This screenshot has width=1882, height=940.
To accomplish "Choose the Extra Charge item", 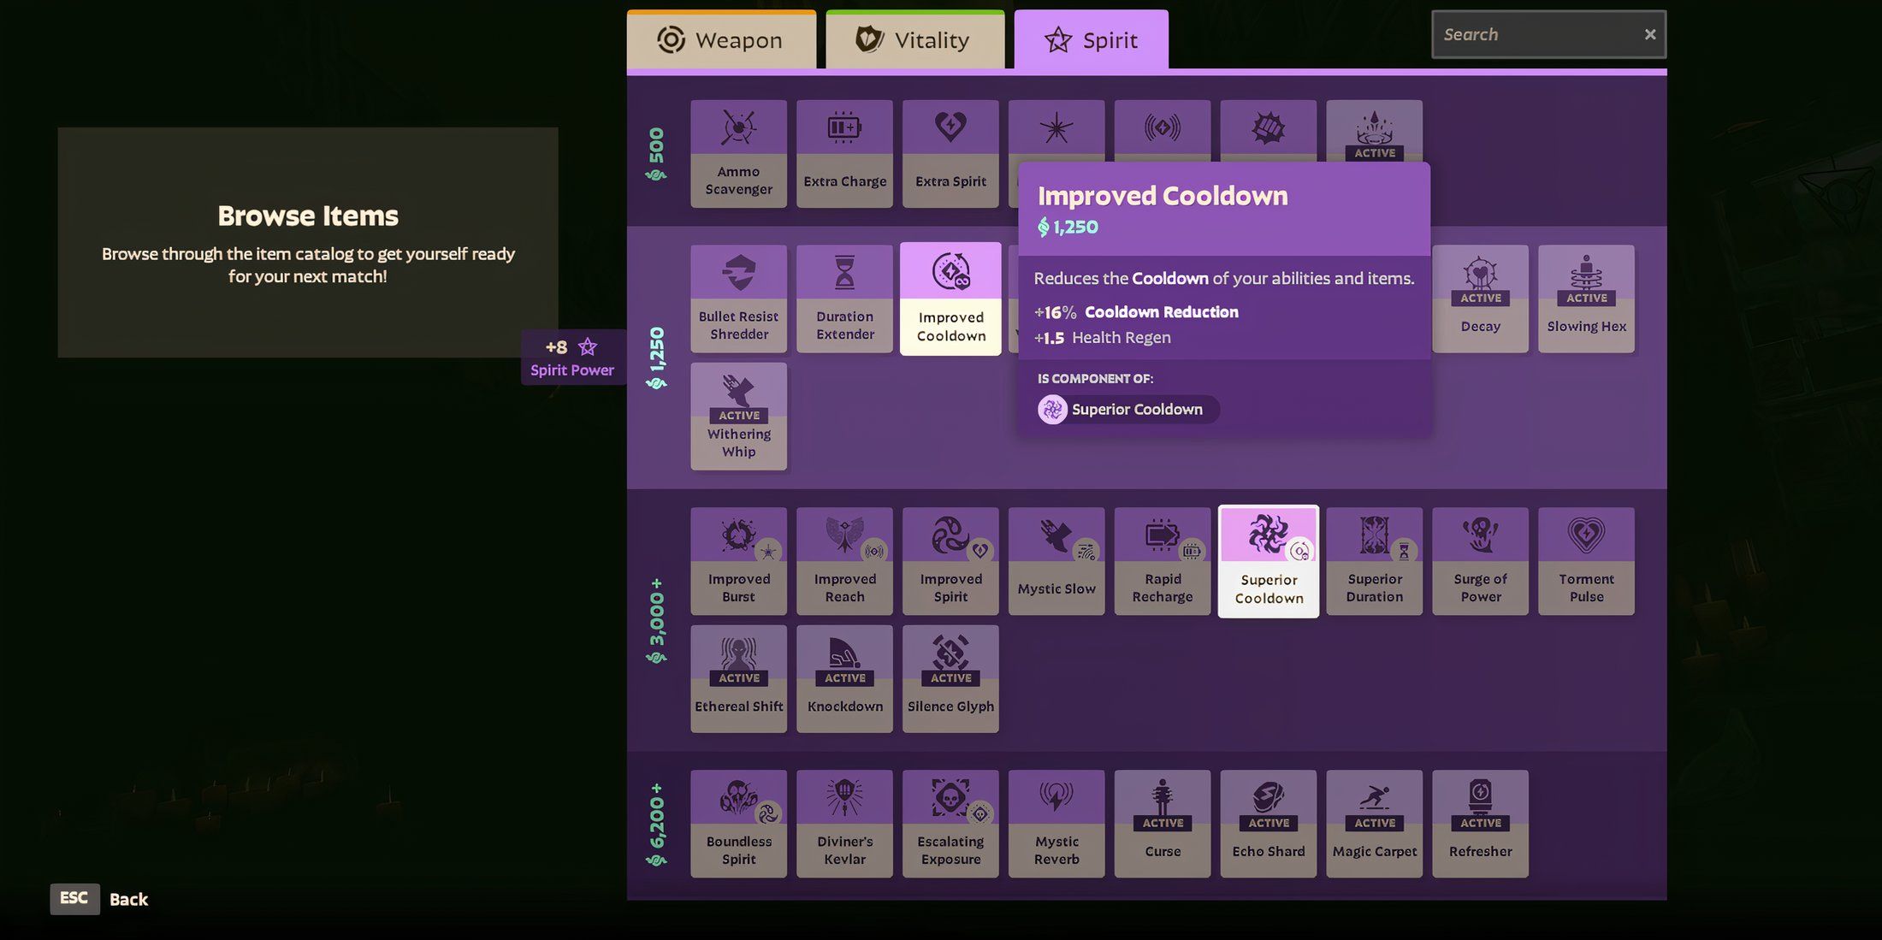I will [844, 154].
